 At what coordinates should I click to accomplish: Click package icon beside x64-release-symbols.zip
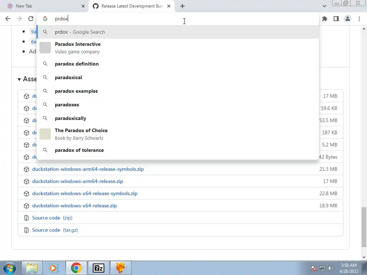click(27, 194)
